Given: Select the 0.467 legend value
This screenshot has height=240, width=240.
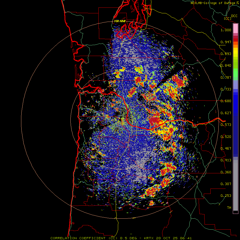Looking at the screenshot, I should point(226,149).
